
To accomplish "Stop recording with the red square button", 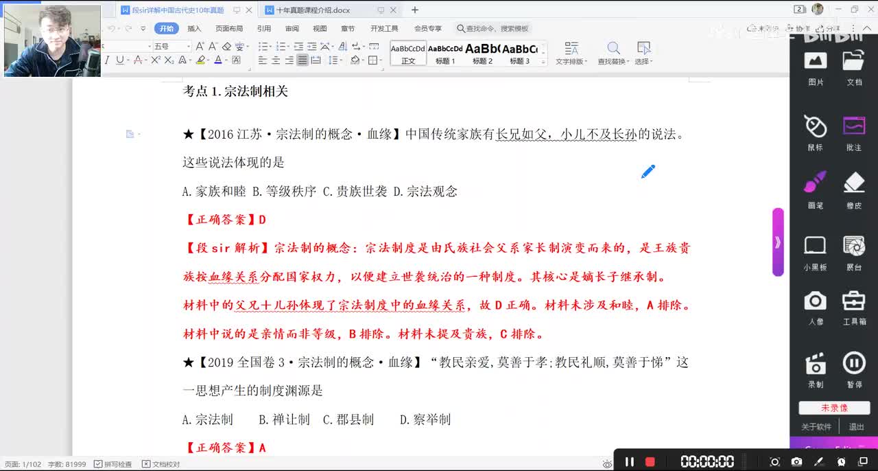I will click(x=650, y=461).
